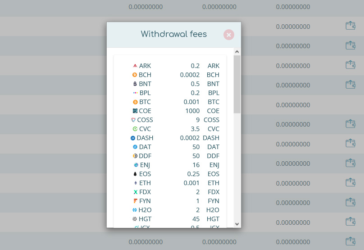The width and height of the screenshot is (364, 250).
Task: Select the 45 fee in HGT row
Action: [x=196, y=219]
